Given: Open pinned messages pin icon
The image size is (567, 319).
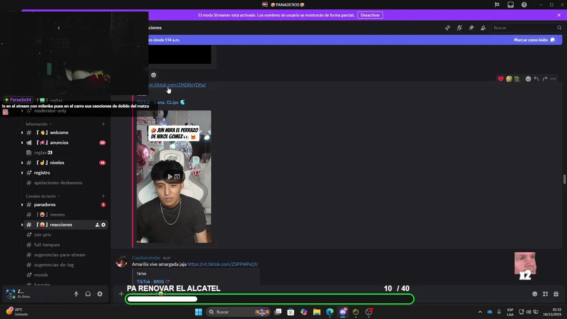Looking at the screenshot, I should coord(471,28).
